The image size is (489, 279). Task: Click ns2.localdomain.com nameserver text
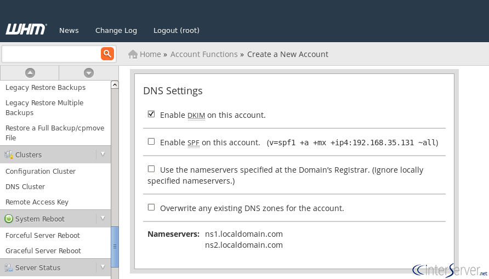[244, 245]
